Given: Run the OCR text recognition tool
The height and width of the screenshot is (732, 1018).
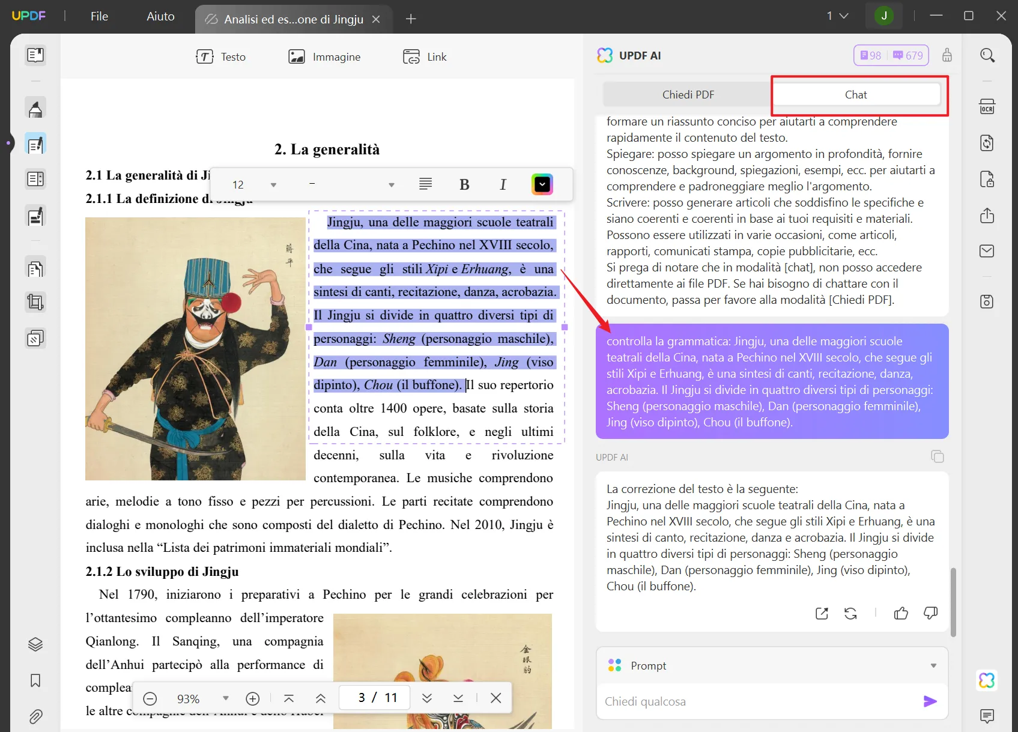Looking at the screenshot, I should (x=987, y=107).
